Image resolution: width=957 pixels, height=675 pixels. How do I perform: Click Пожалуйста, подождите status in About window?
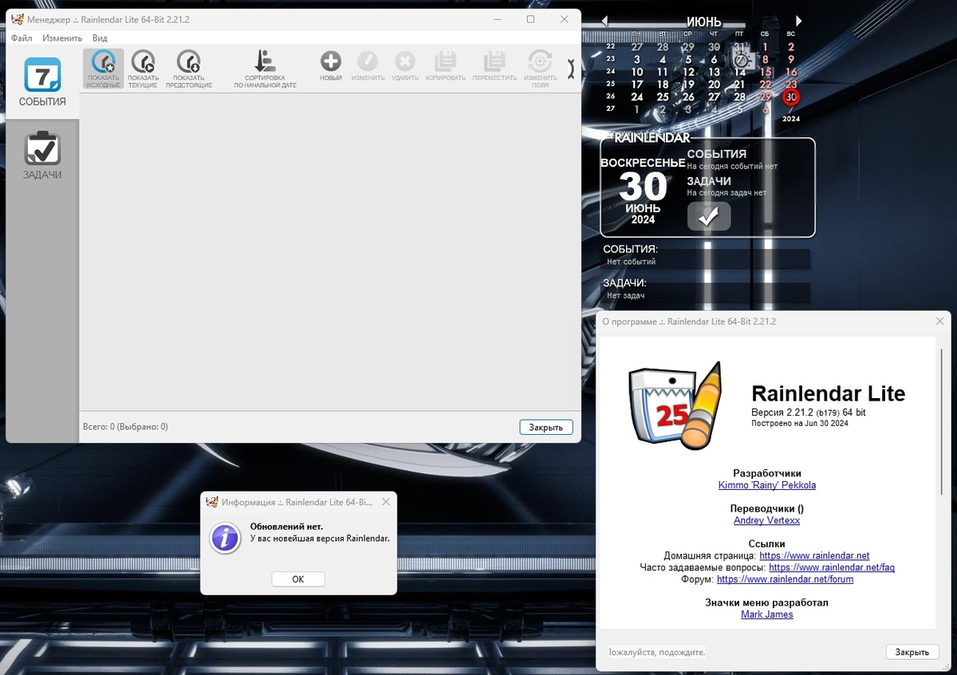[x=657, y=652]
